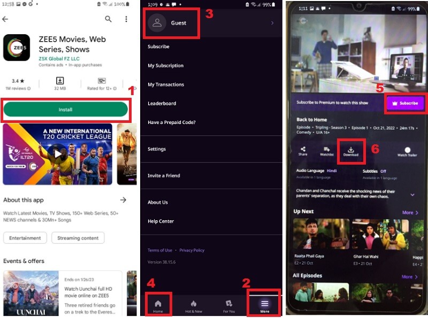The image size is (428, 318).
Task: Open Play Store search magnifier
Action: 109,19
